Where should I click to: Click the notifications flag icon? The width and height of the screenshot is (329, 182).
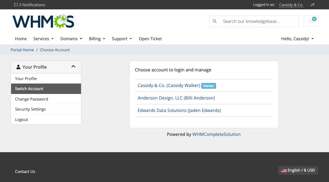[x=16, y=5]
